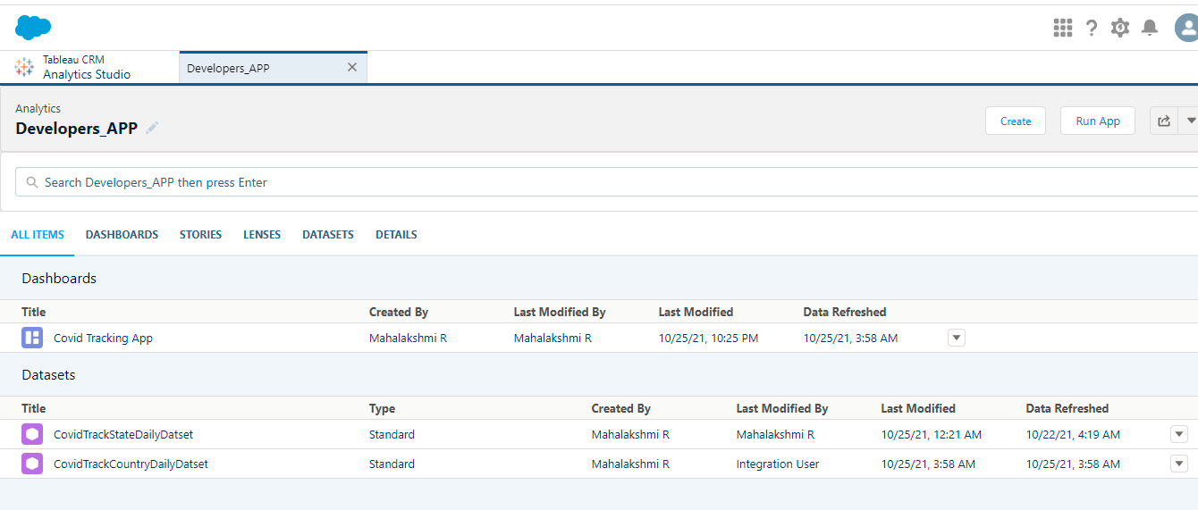This screenshot has width=1198, height=510.
Task: Click Dashboards Last Modified column header
Action: [696, 312]
